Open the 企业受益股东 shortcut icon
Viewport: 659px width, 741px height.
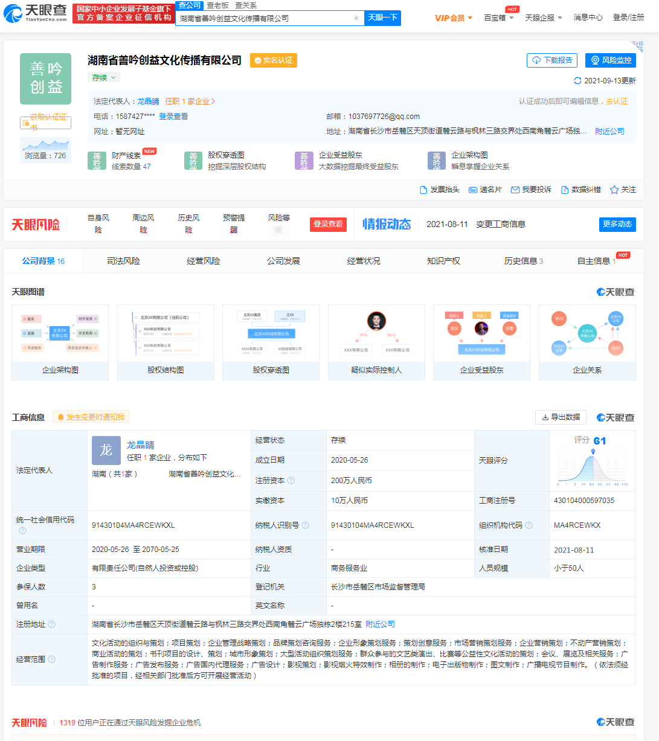coord(304,161)
